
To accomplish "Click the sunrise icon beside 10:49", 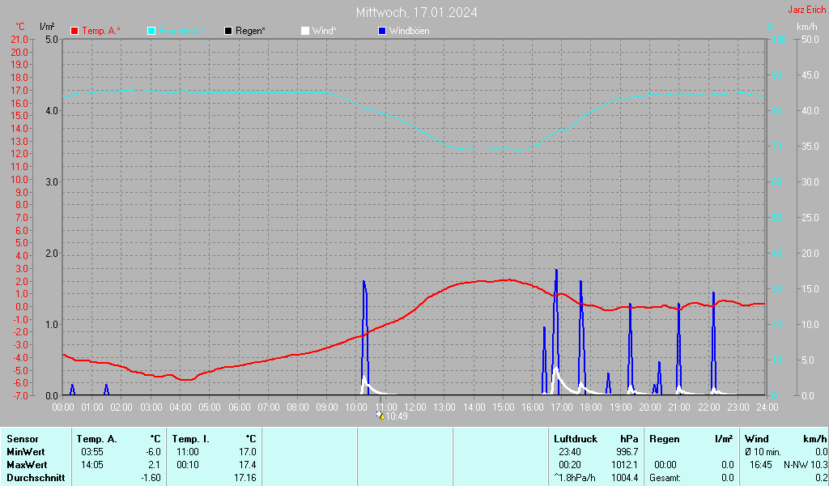I will [x=380, y=416].
